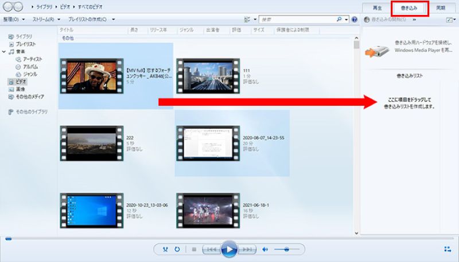Mute the sound with speaker icon

[x=265, y=249]
